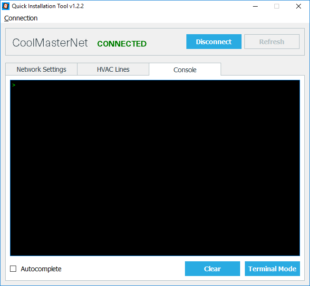This screenshot has width=310, height=286.
Task: Switch to the Network Settings tab
Action: click(41, 69)
